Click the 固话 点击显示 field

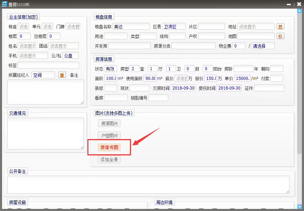[64, 46]
